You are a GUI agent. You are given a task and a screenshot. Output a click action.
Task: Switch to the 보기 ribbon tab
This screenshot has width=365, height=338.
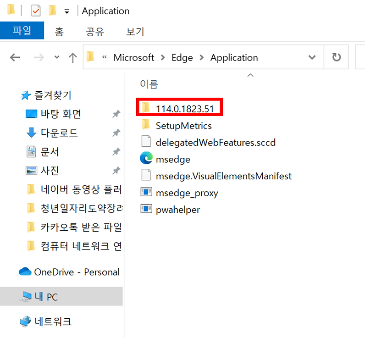tap(135, 32)
